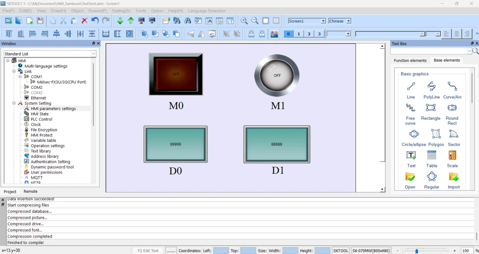
Task: Collapse the System Setting tree node
Action: click(x=14, y=103)
